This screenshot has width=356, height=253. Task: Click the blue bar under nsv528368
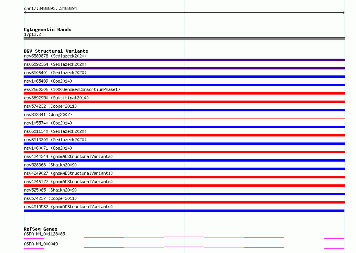[184, 169]
